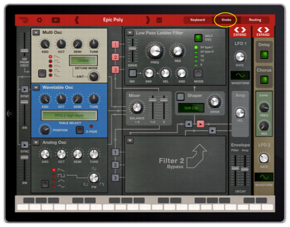Click the filter RES knob
290x227 pixels.
coord(177,51)
